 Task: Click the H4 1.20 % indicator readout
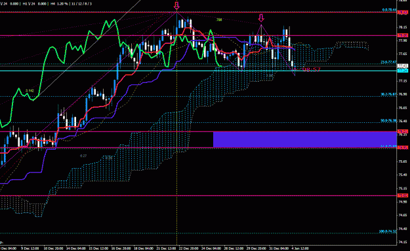(59, 4)
